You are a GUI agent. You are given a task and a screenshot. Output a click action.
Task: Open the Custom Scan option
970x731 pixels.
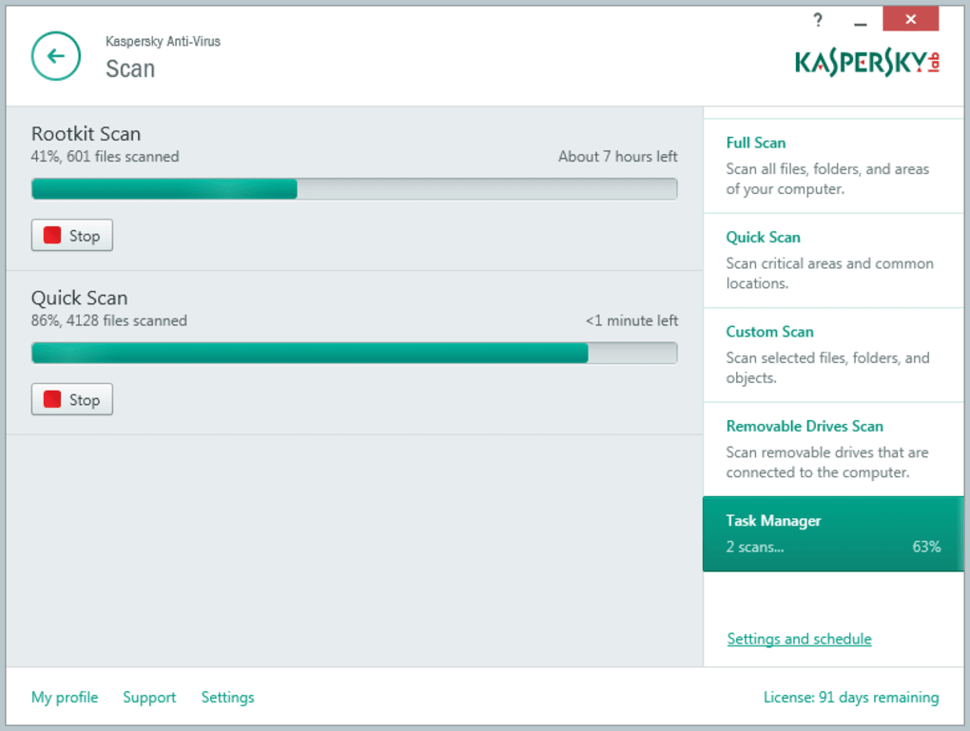tap(770, 332)
